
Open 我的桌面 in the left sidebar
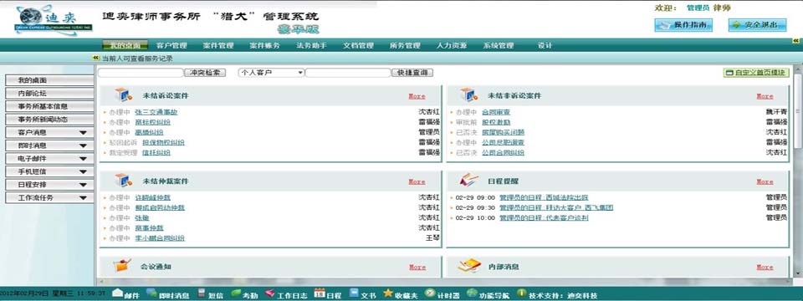[x=49, y=80]
